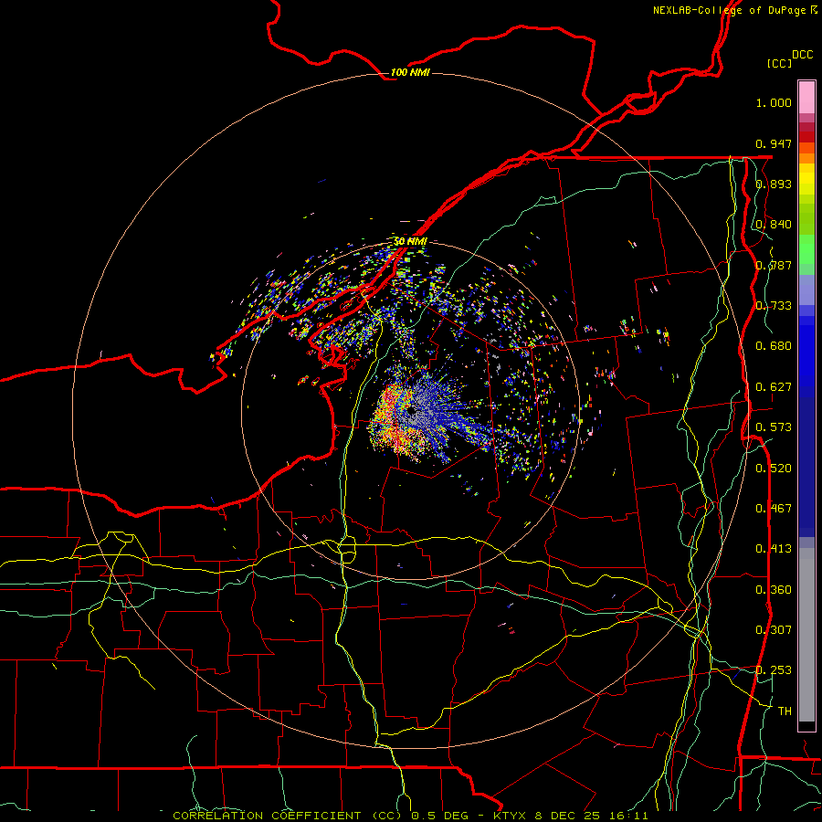Select the 0.840 color scale value
Viewport: 822px width, 822px height.
click(774, 225)
